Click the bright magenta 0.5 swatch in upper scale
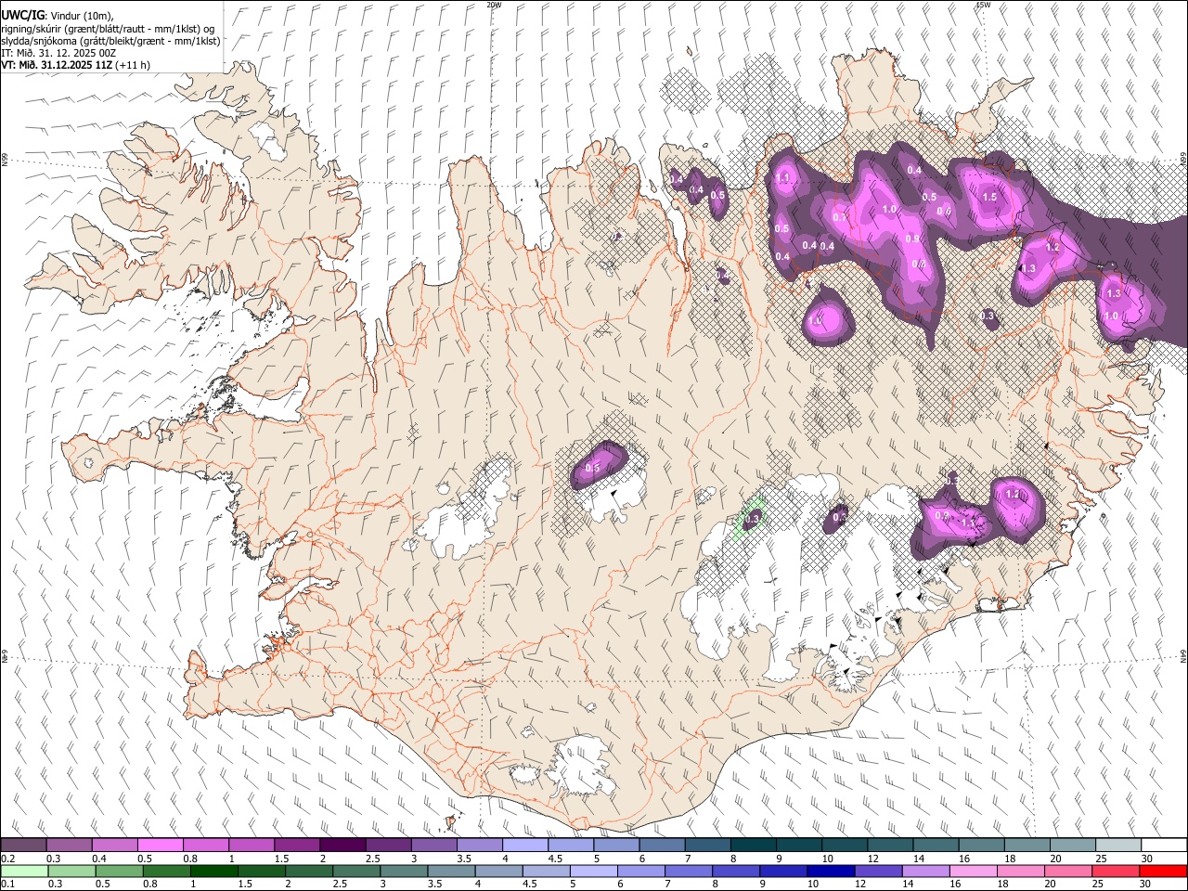The image size is (1188, 891). click(160, 845)
